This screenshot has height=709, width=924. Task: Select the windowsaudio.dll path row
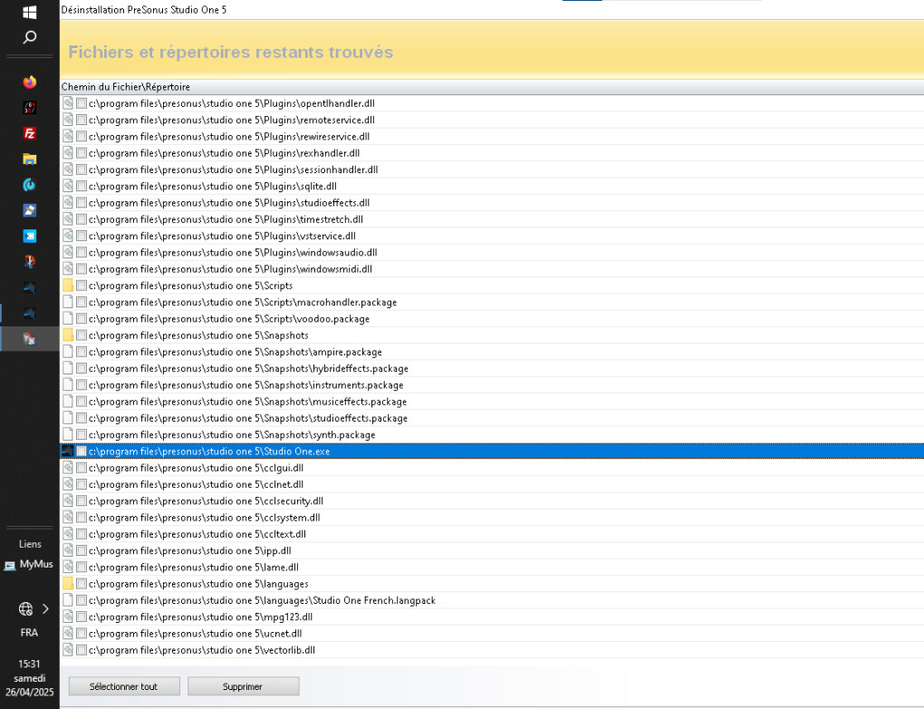492,252
